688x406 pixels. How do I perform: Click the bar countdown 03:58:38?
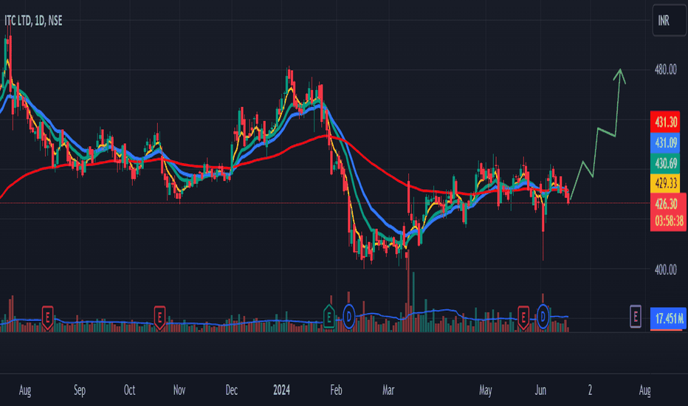pos(669,221)
